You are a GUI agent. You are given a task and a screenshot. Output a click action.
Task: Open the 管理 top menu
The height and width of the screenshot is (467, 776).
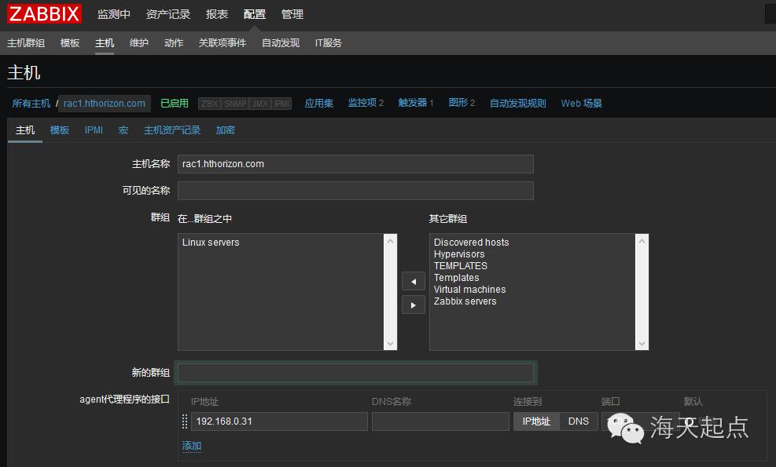coord(292,14)
